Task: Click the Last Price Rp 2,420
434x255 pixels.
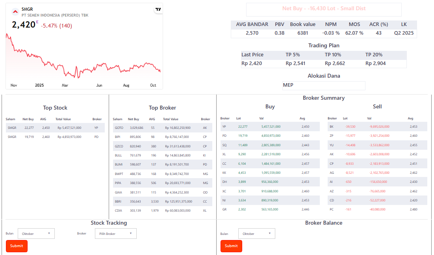Action: (x=252, y=63)
